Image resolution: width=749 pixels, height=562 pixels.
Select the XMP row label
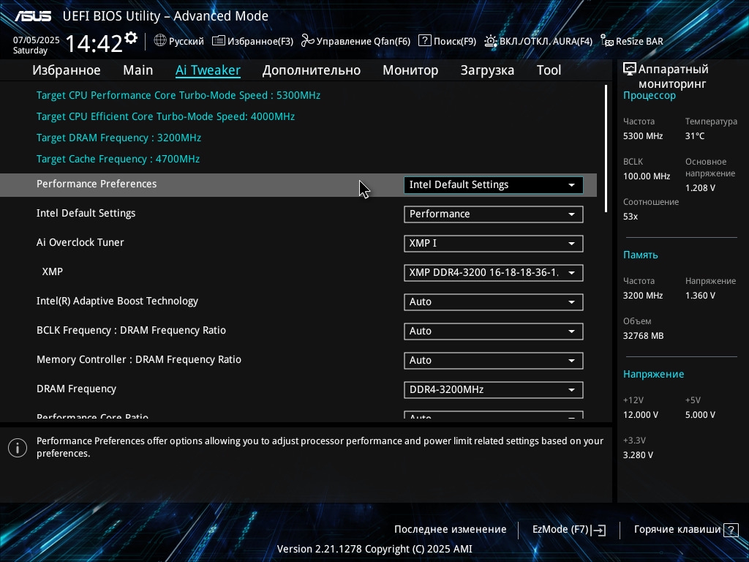tap(52, 271)
